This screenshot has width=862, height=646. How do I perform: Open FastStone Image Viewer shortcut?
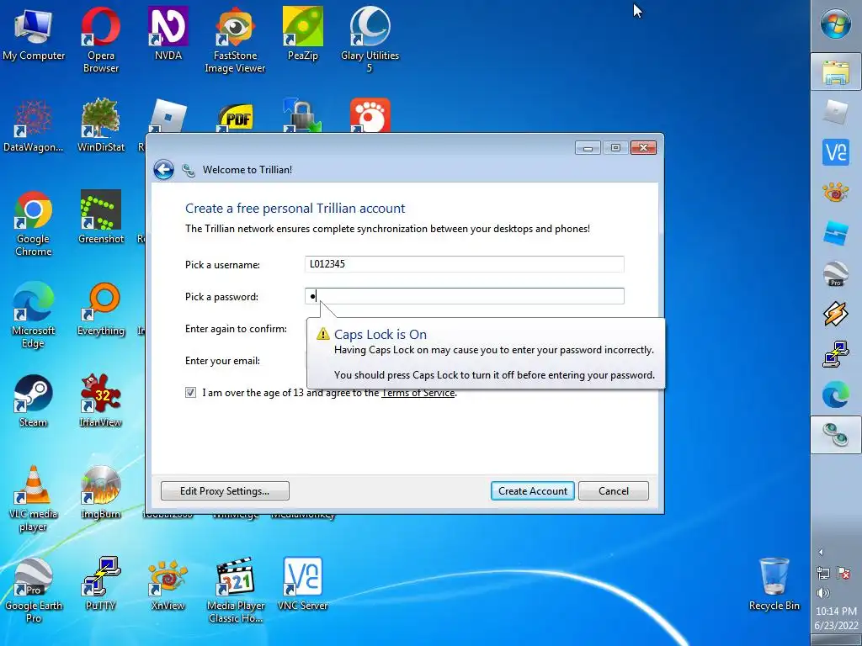(235, 40)
